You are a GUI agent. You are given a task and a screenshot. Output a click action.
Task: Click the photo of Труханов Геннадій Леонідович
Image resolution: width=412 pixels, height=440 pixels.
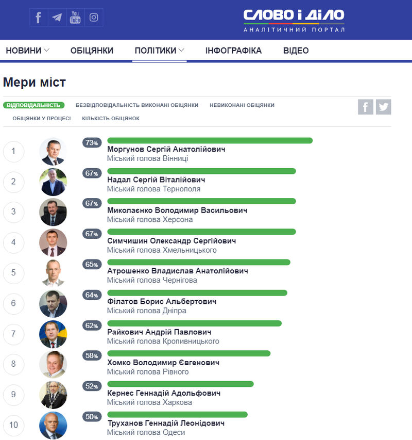(53, 425)
